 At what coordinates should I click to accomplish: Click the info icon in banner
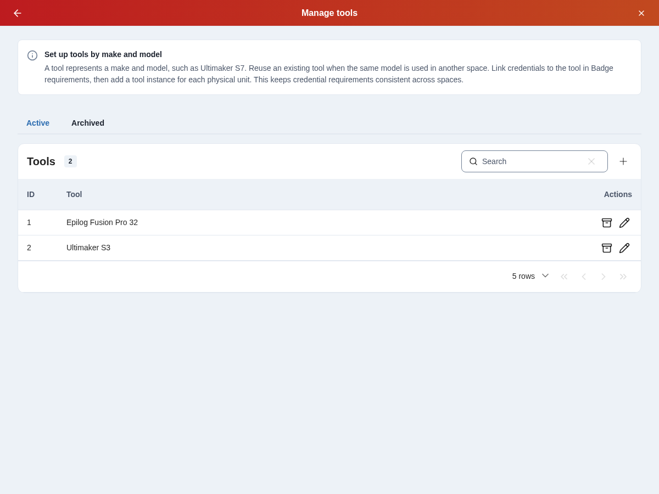(x=32, y=55)
